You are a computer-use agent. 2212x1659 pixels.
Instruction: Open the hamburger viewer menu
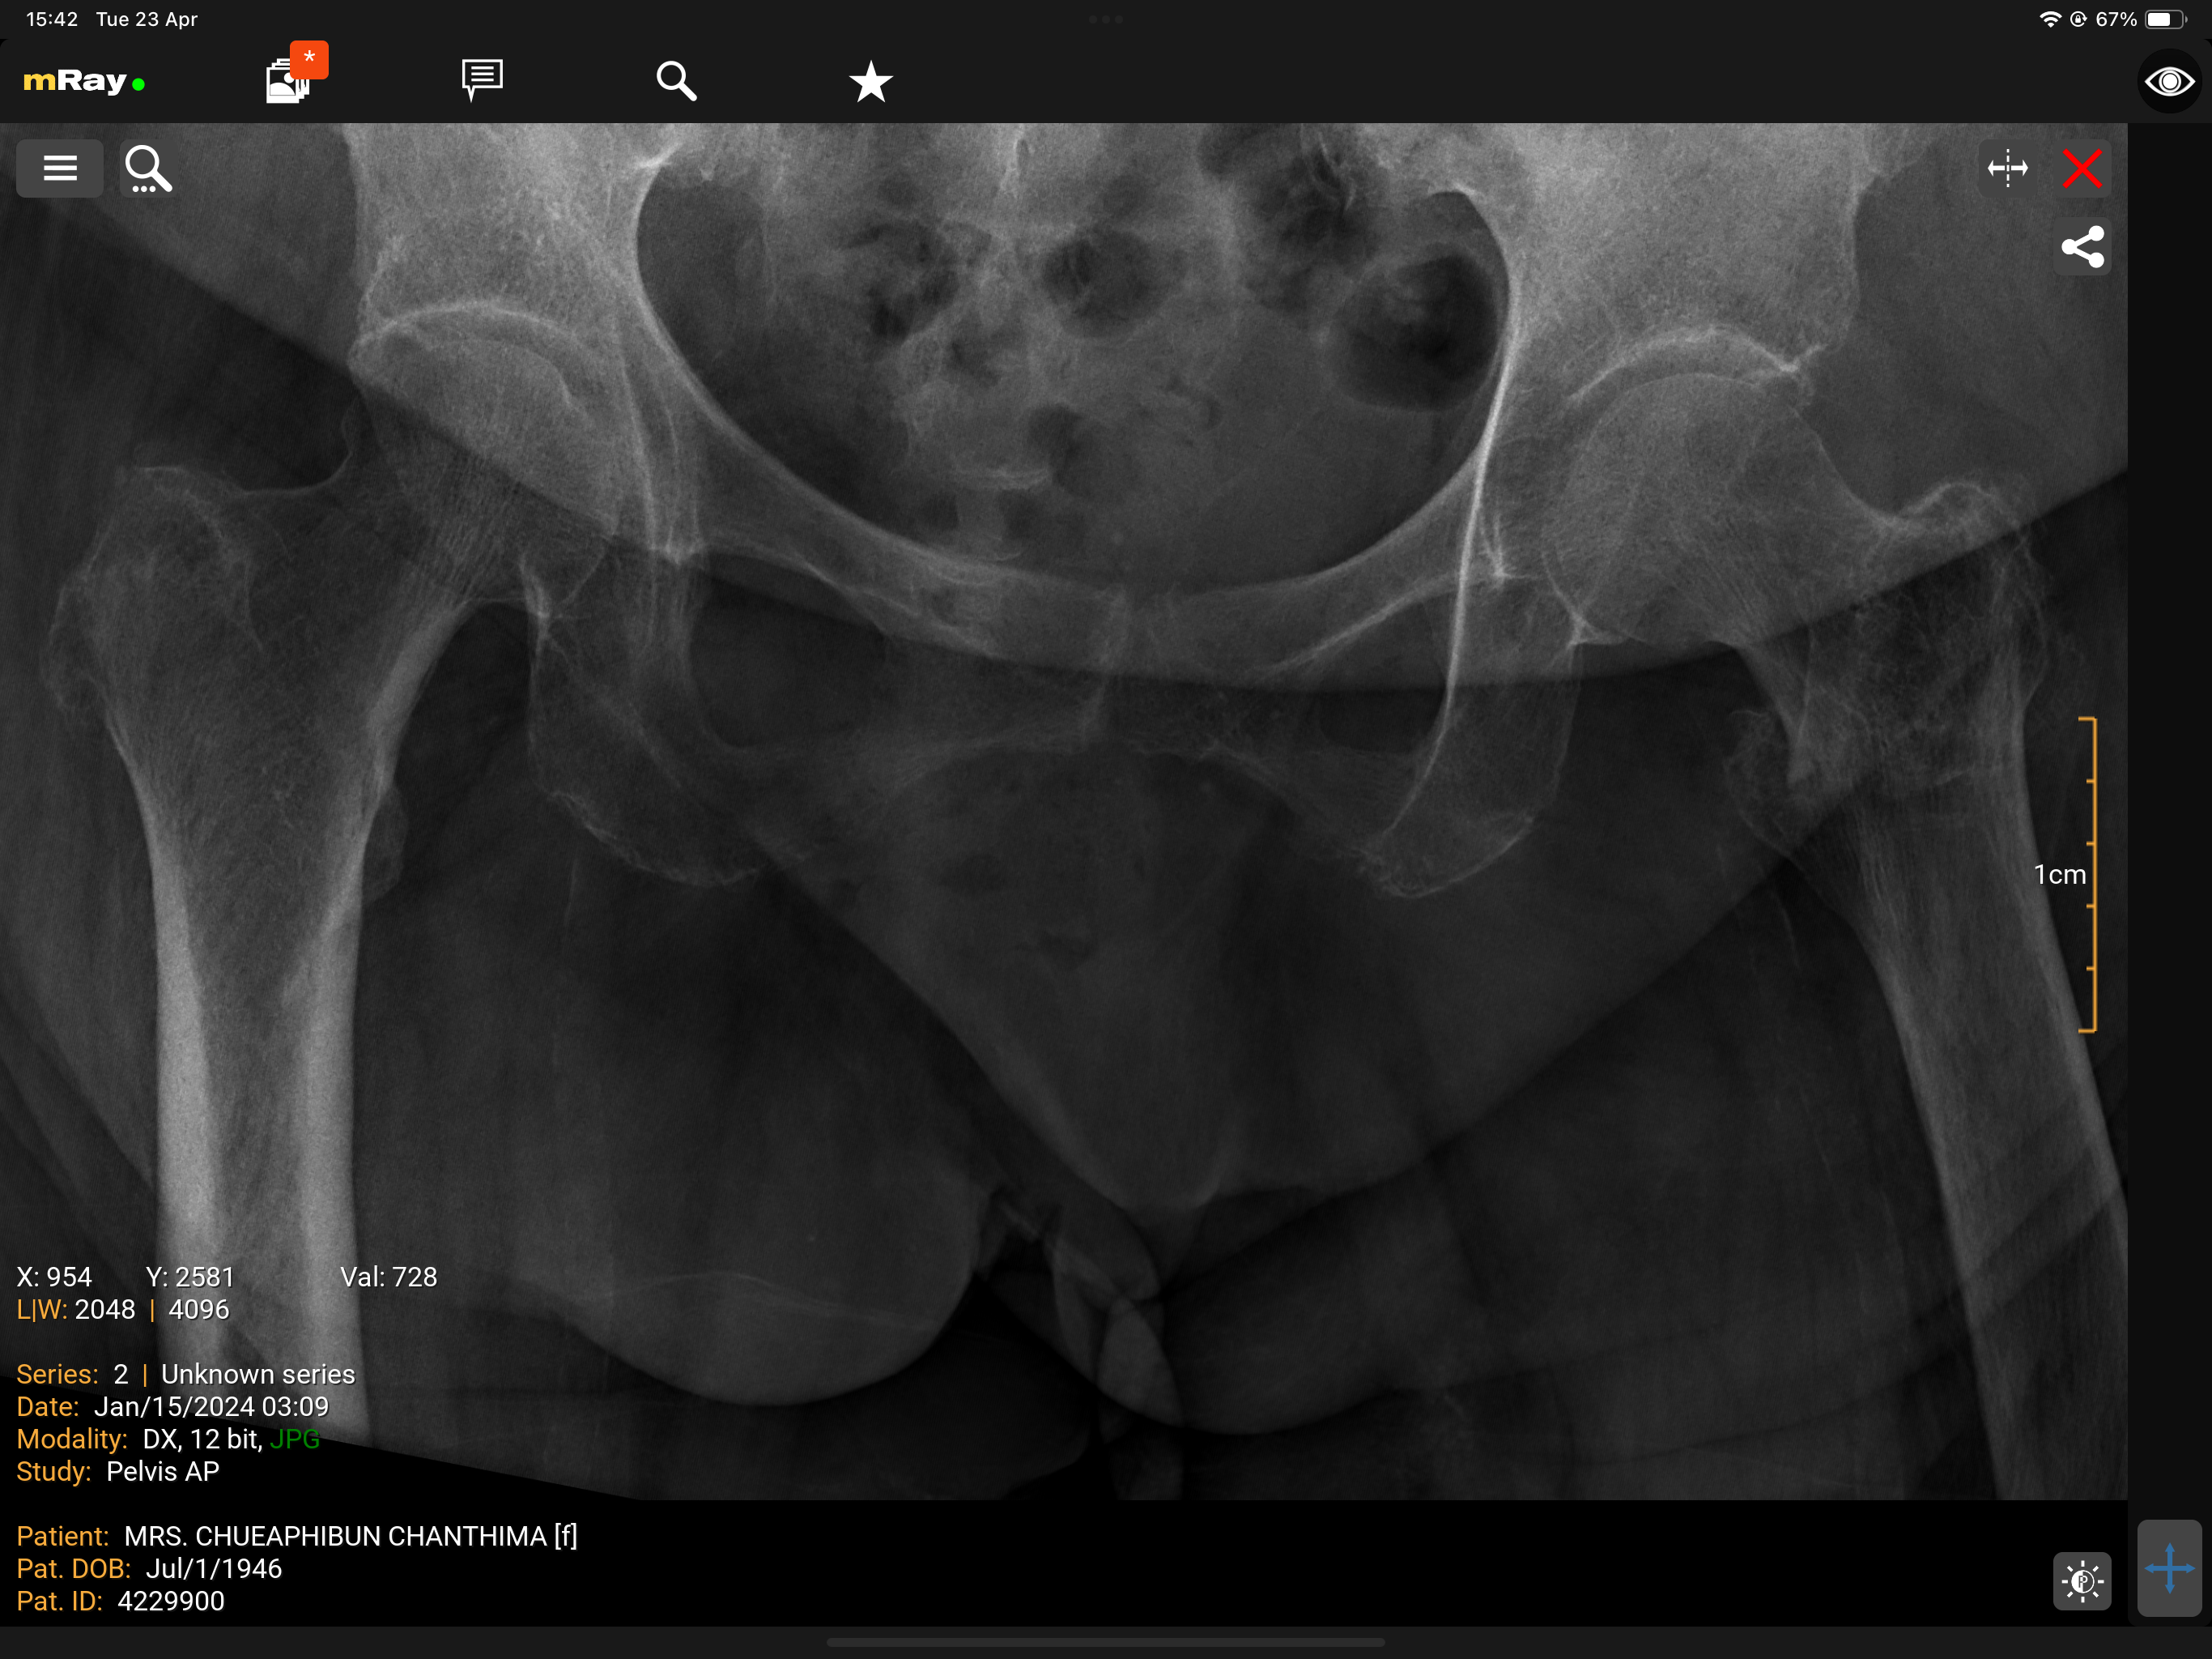[x=60, y=168]
